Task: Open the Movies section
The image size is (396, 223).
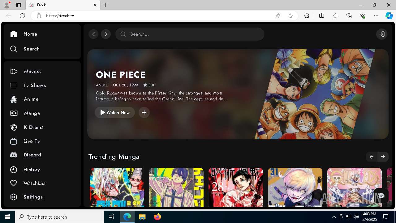Action: (x=25, y=72)
